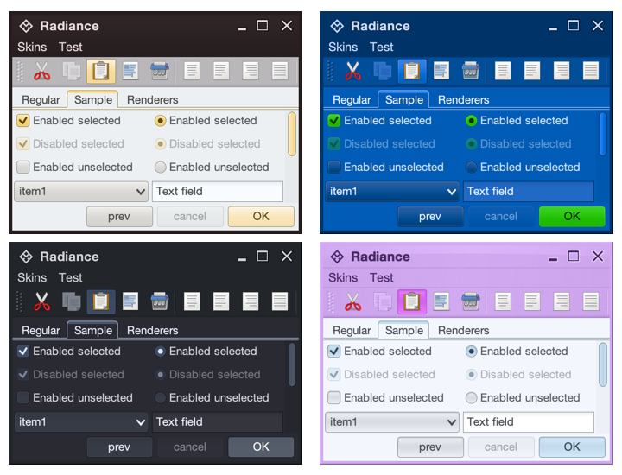622x475 pixels.
Task: Click the shredder icon in the blue-skinned window
Action: pos(471,72)
